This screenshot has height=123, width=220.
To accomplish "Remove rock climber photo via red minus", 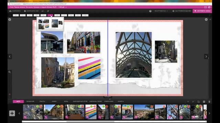I will [41, 107].
